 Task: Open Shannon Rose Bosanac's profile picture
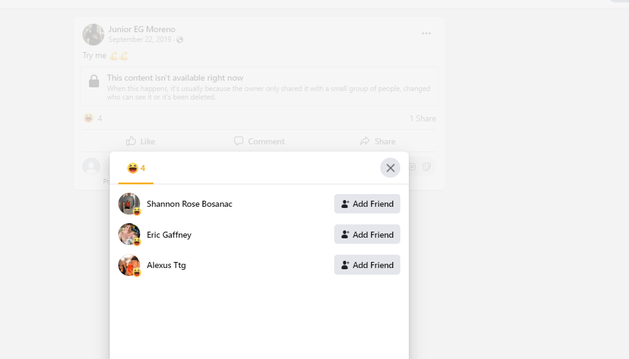129,204
